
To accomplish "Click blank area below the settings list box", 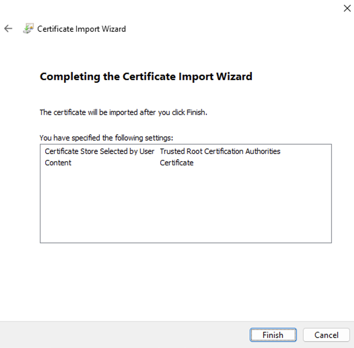I will [185, 282].
